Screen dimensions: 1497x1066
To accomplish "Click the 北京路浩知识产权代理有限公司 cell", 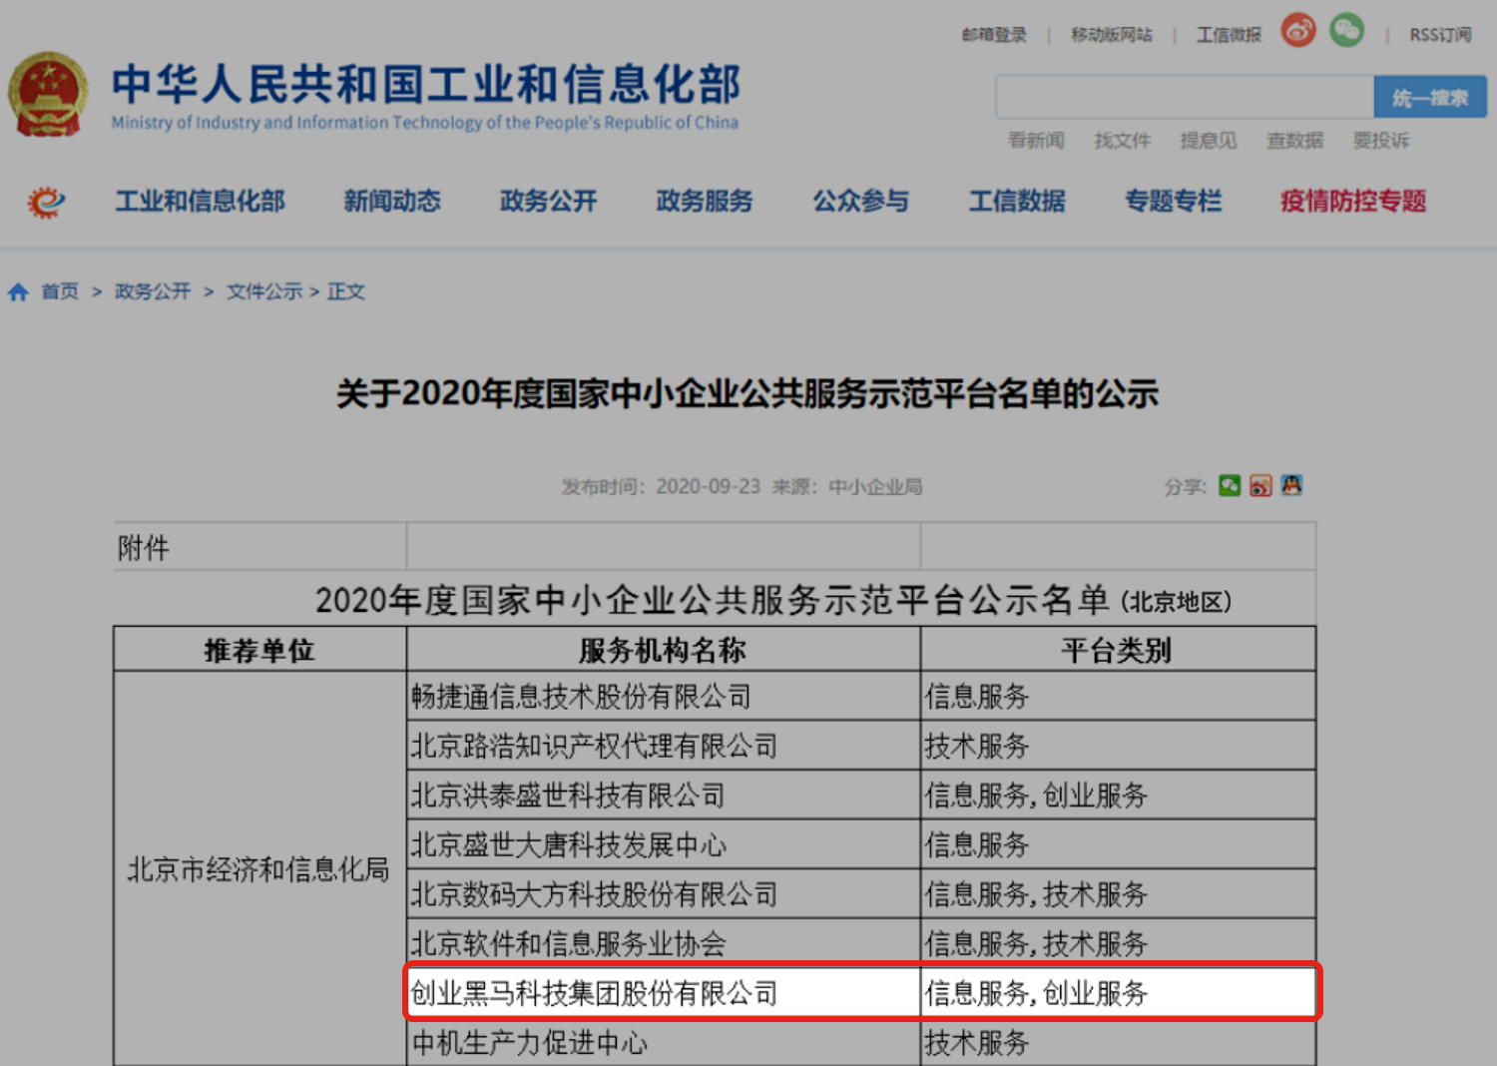I will tap(663, 746).
